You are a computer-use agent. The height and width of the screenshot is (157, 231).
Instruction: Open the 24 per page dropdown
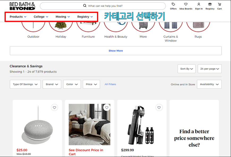210,69
